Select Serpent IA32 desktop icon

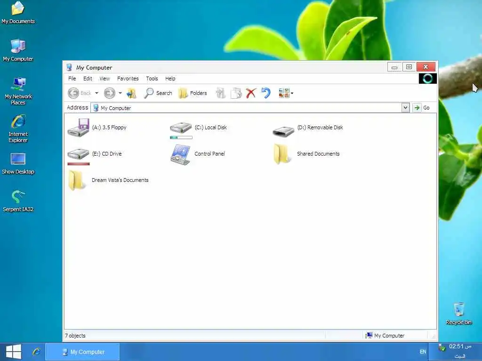click(18, 201)
